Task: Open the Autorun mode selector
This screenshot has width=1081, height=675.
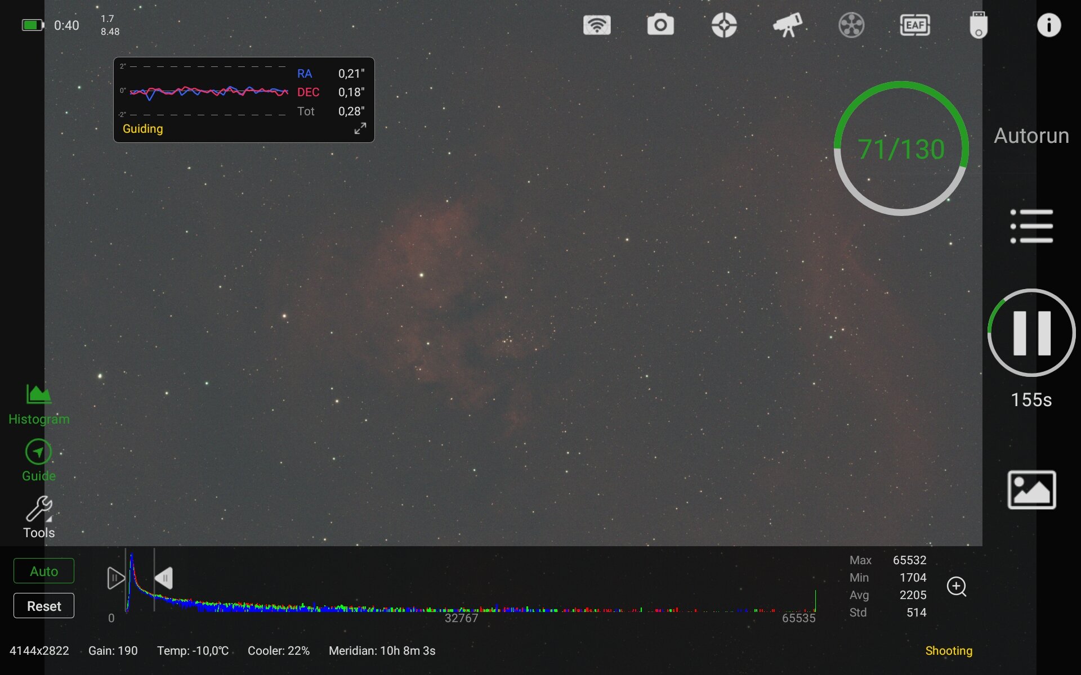Action: [x=1031, y=136]
